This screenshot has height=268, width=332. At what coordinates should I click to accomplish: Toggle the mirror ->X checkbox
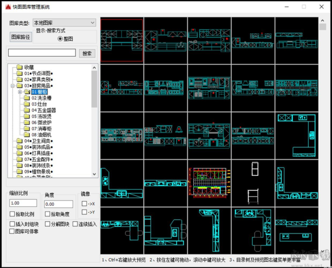tap(84, 204)
